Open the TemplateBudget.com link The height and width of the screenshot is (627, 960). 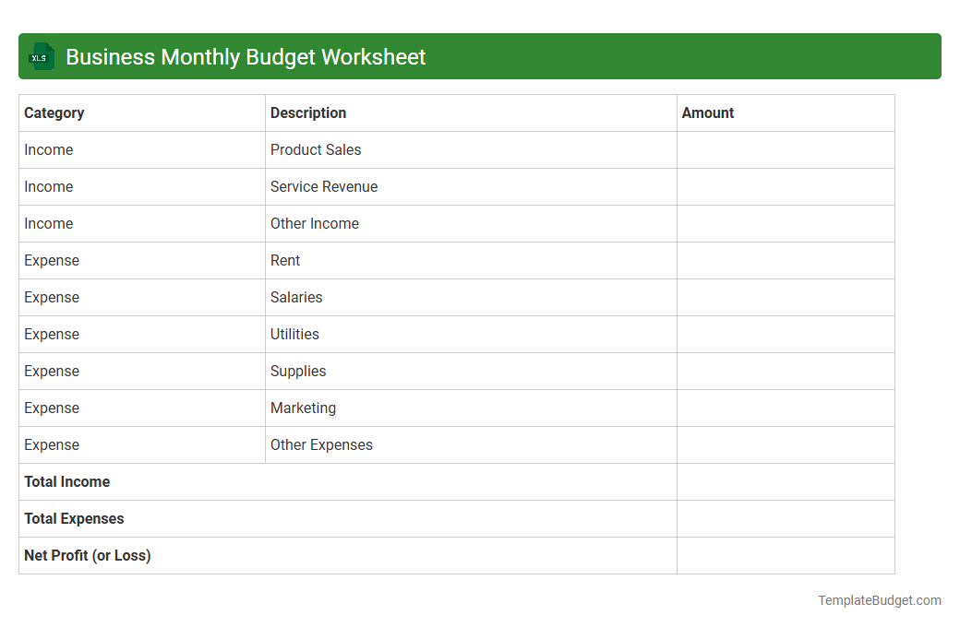coord(879,600)
